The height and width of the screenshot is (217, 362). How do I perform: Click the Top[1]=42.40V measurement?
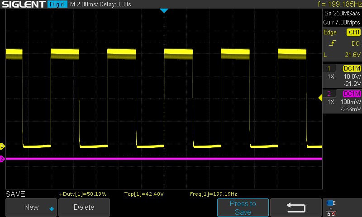click(x=144, y=194)
